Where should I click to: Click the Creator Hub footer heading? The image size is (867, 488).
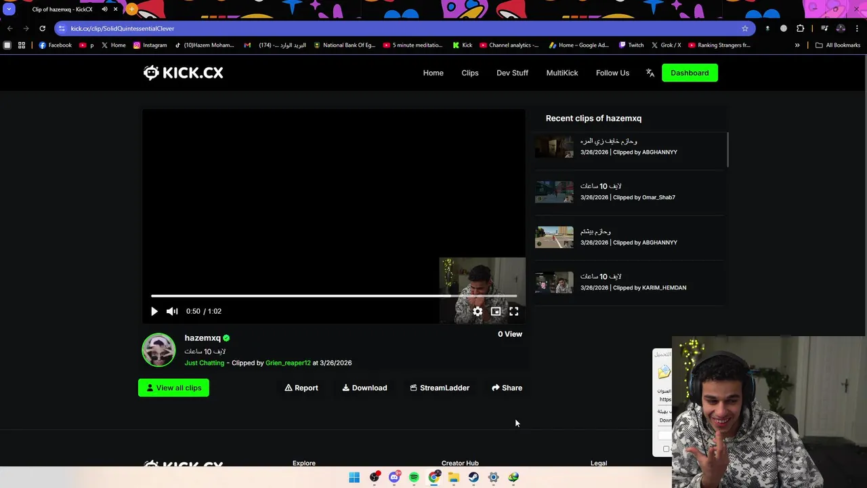460,463
